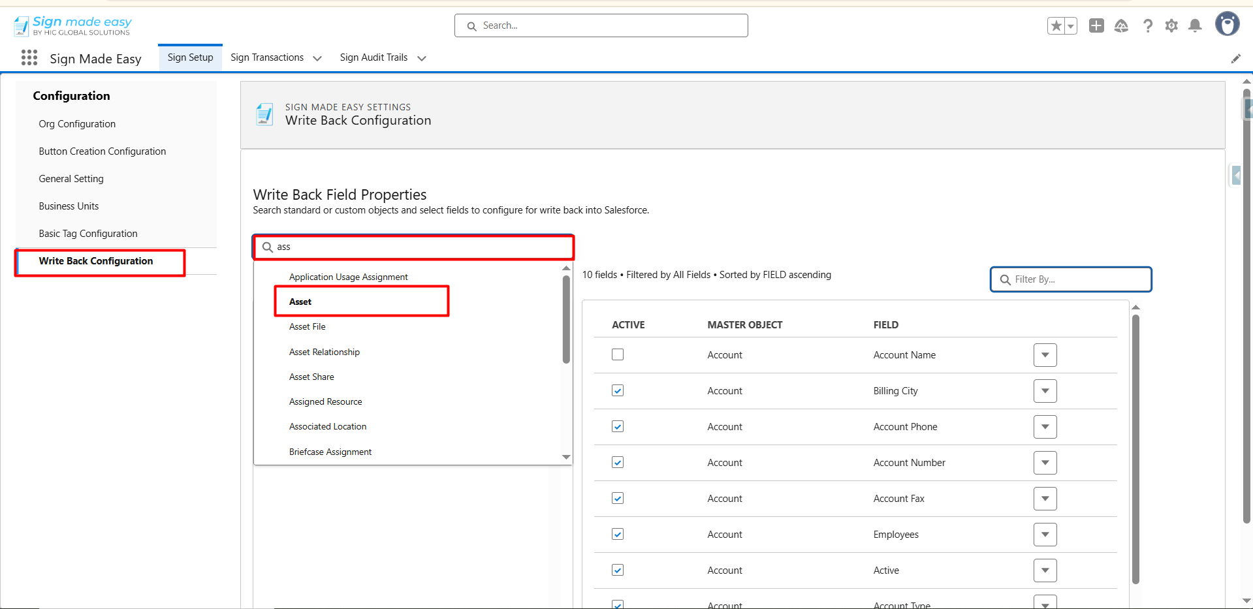1253x609 pixels.
Task: Open the Setup gear icon
Action: tap(1171, 26)
